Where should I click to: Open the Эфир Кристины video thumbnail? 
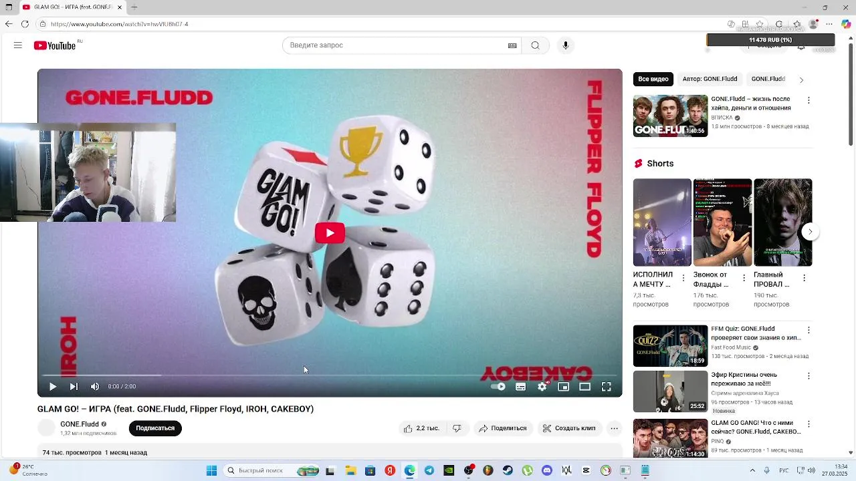[x=671, y=391]
